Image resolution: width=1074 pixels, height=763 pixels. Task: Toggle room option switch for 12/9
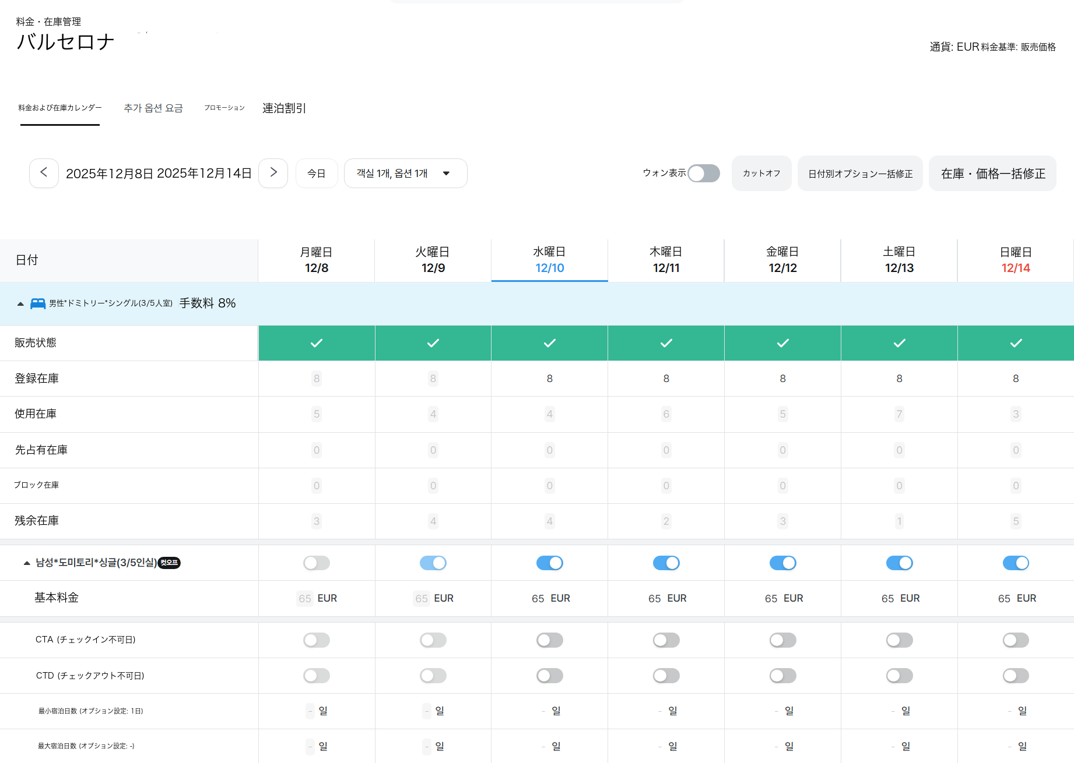433,563
